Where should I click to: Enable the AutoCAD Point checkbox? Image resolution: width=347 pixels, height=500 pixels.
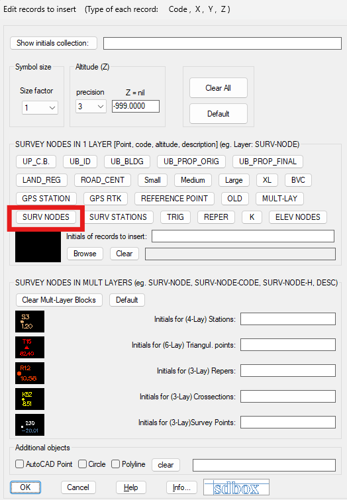click(19, 464)
